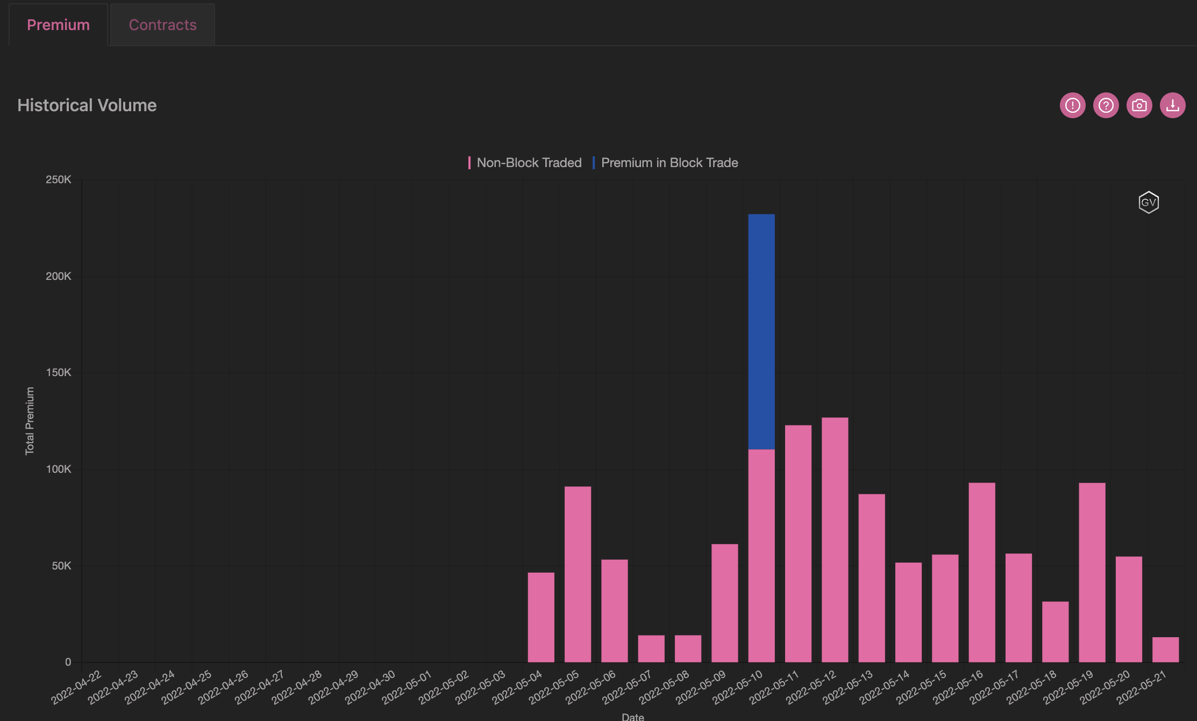This screenshot has height=721, width=1197.
Task: Click the bar for 2022-05-20
Action: pos(1129,609)
